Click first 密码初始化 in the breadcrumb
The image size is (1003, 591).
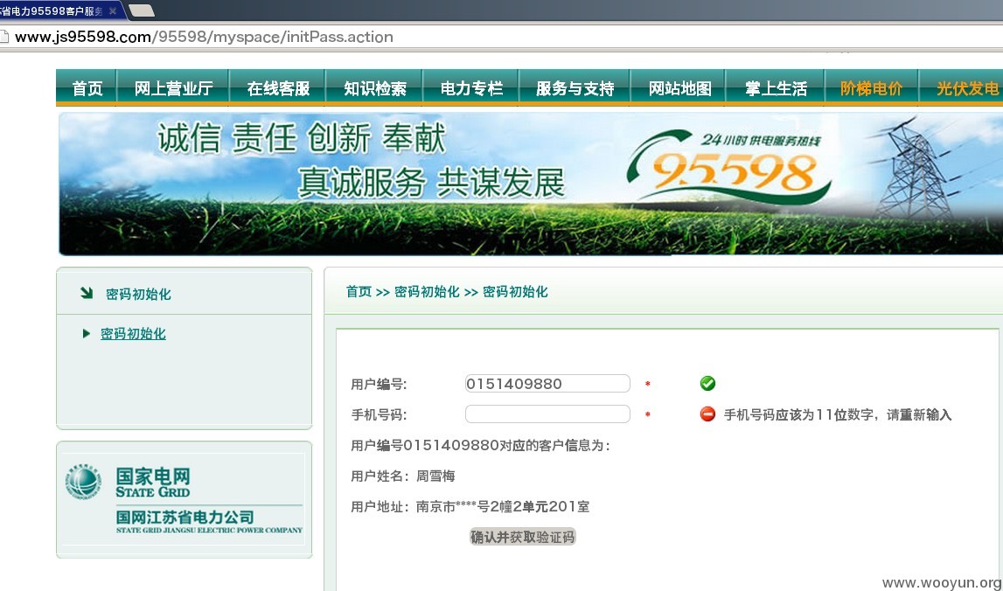pos(427,292)
